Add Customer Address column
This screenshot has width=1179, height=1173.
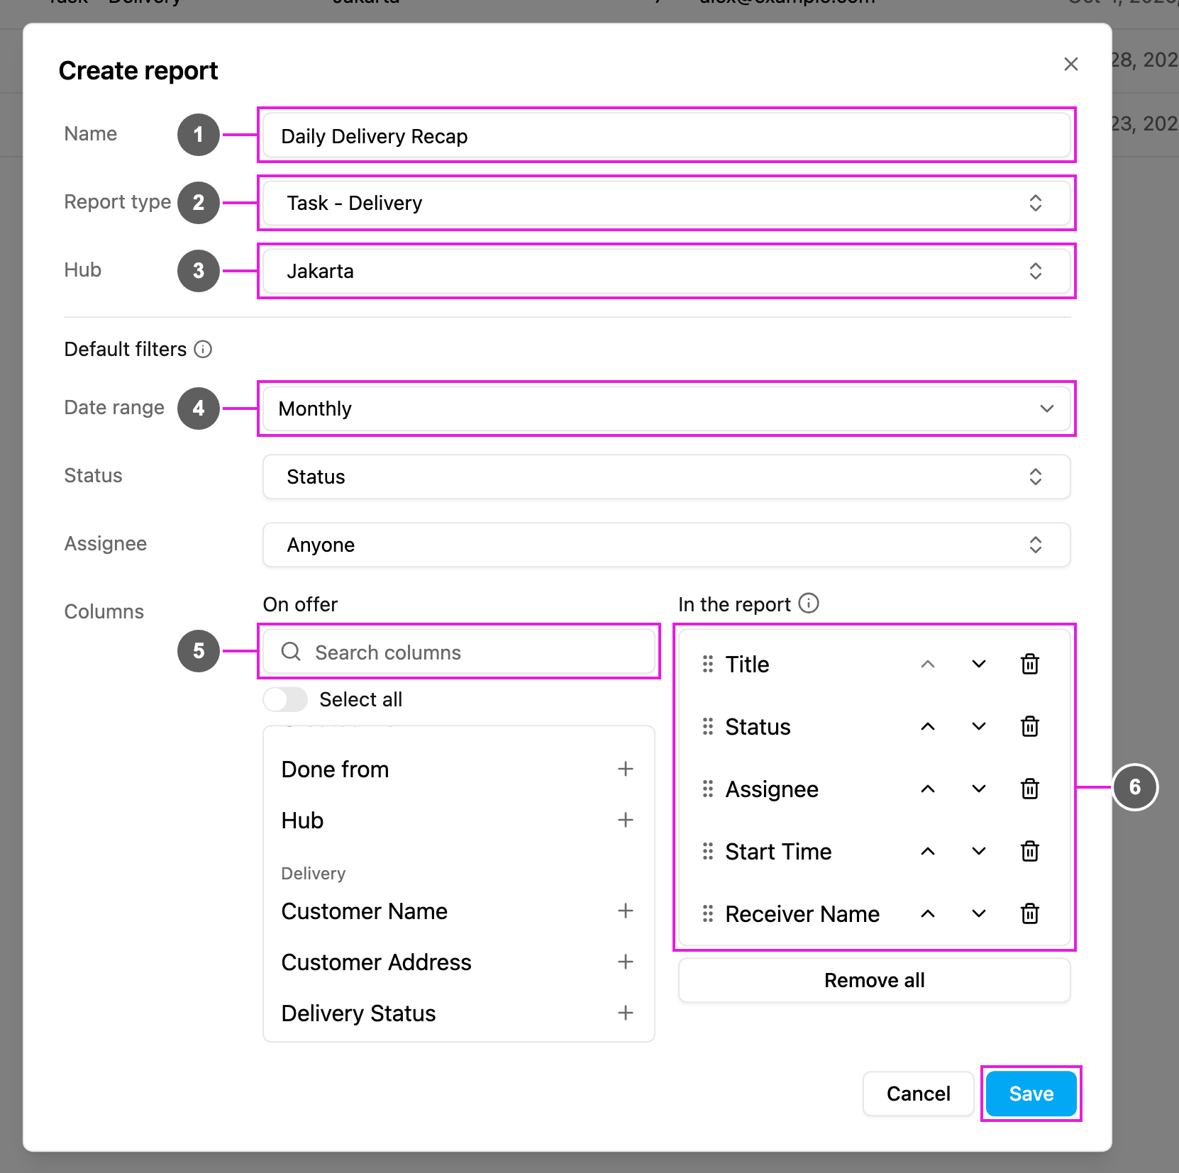(626, 962)
